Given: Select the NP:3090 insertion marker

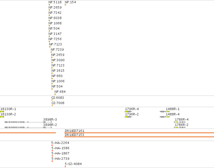Looking at the screenshot, I should pos(52,63).
